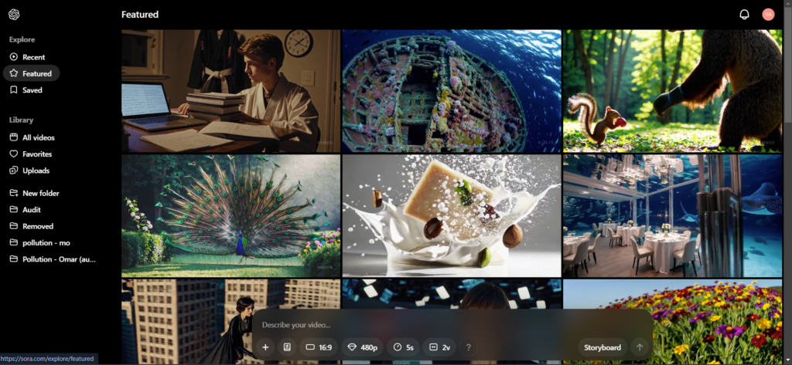Click the Featured page heading
Image resolution: width=792 pixels, height=365 pixels.
140,15
